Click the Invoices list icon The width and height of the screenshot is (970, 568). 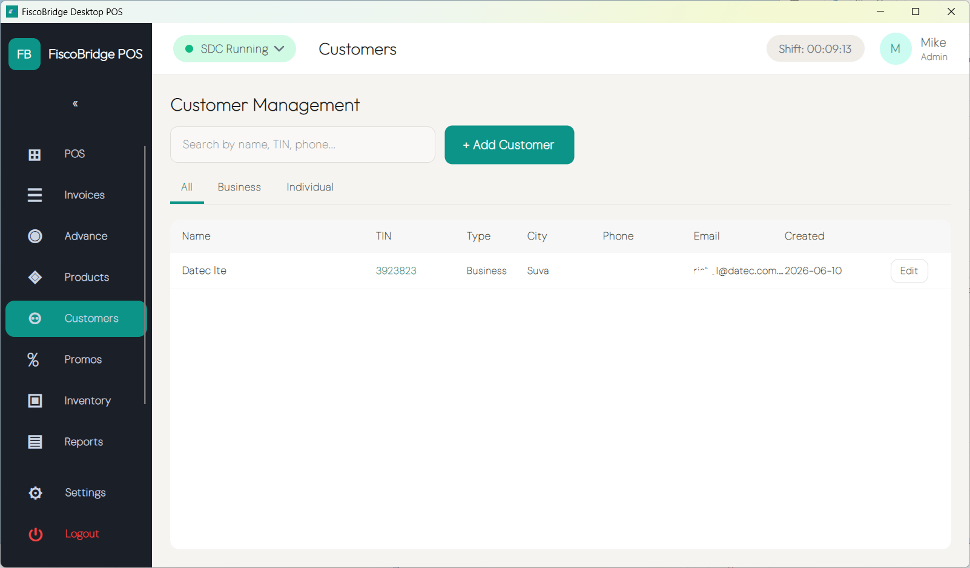click(35, 195)
